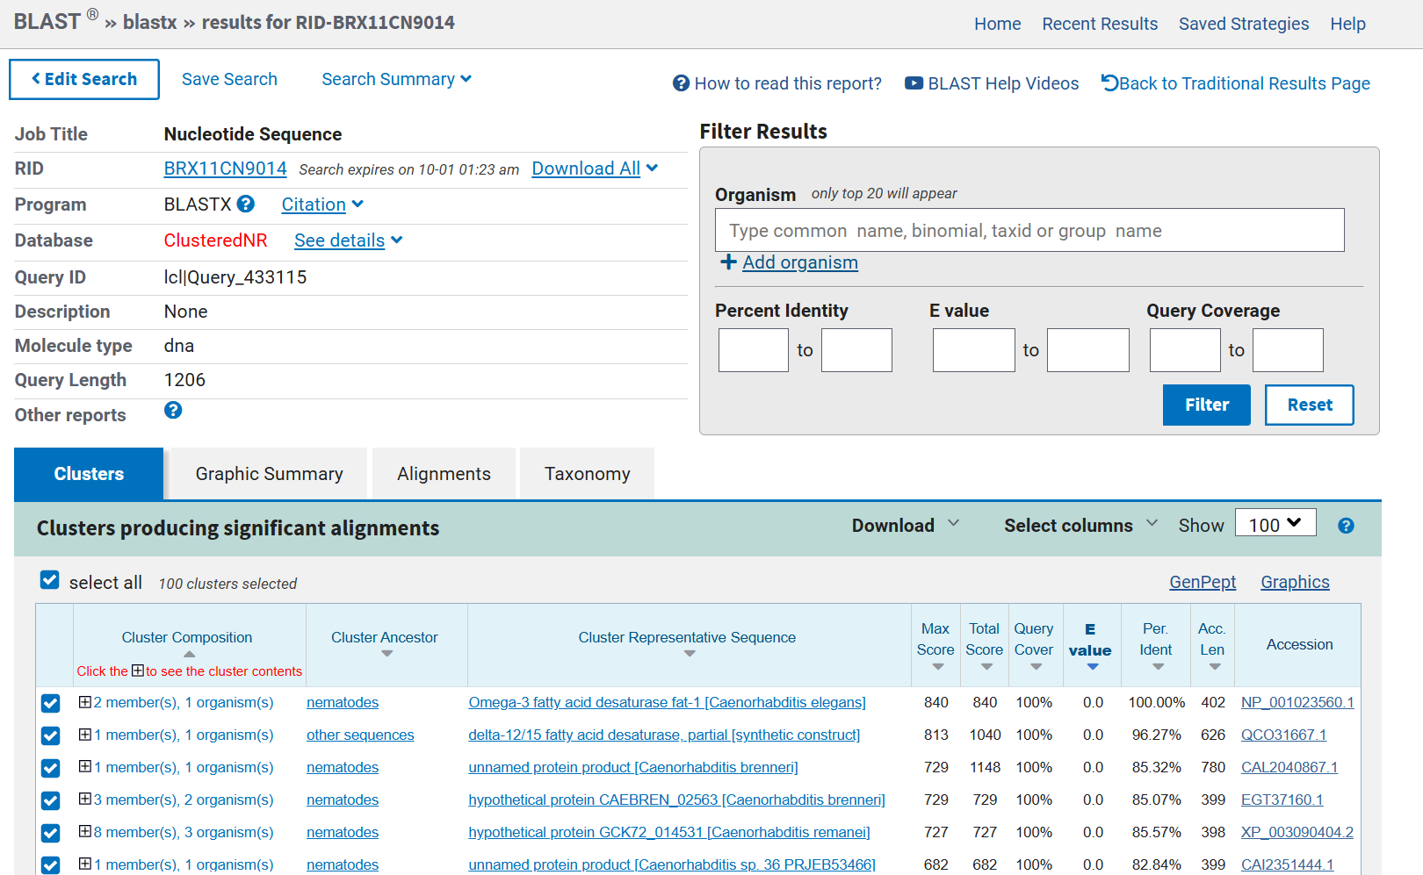1423x875 pixels.
Task: Sort by Cluster Representative Sequence arrow
Action: click(x=690, y=654)
